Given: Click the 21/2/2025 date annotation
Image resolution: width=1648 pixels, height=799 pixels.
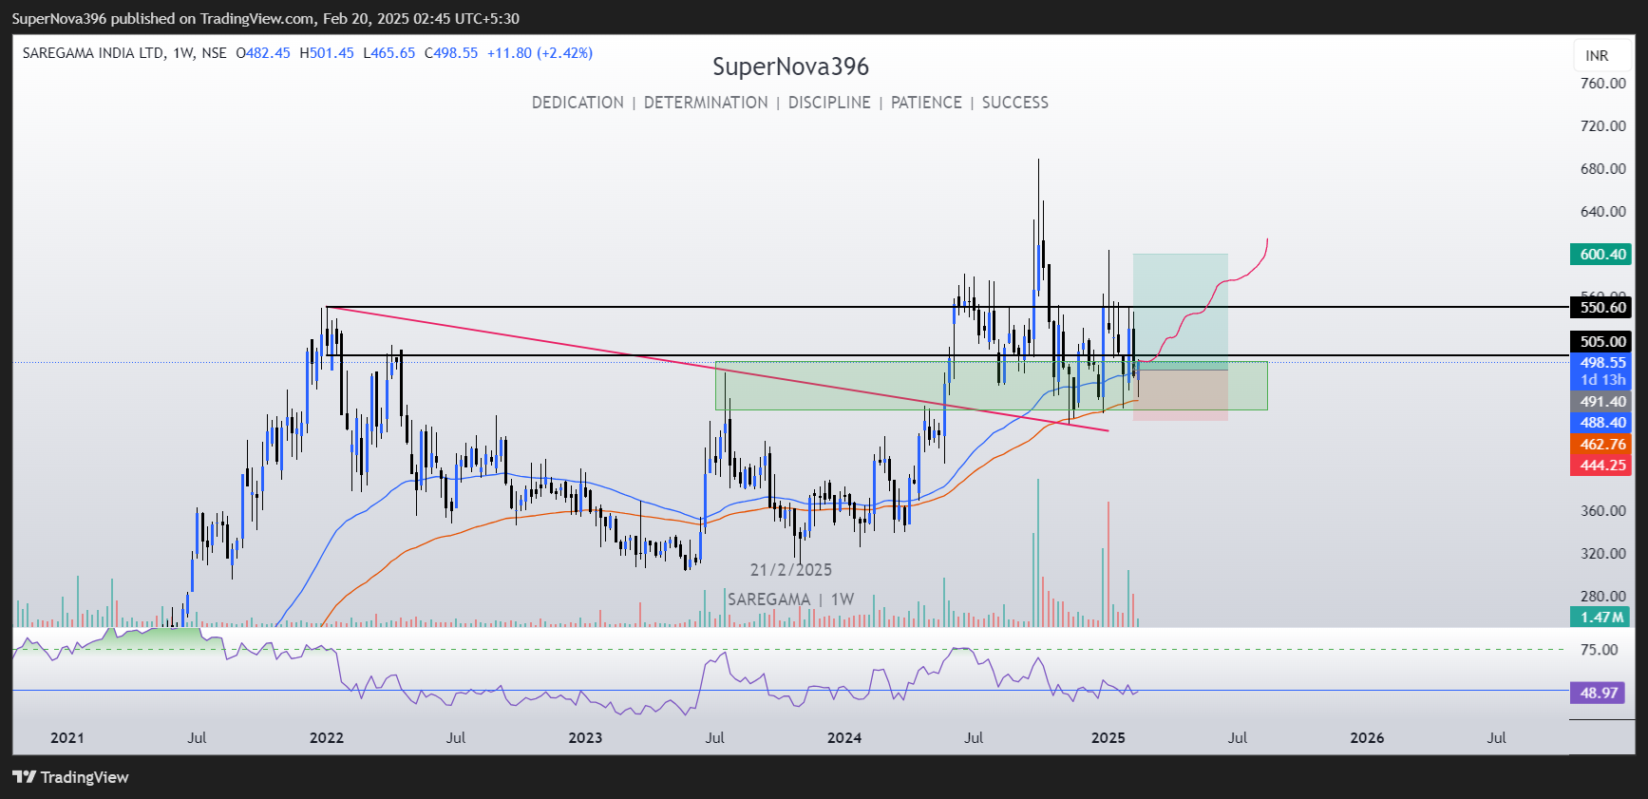Looking at the screenshot, I should (791, 570).
